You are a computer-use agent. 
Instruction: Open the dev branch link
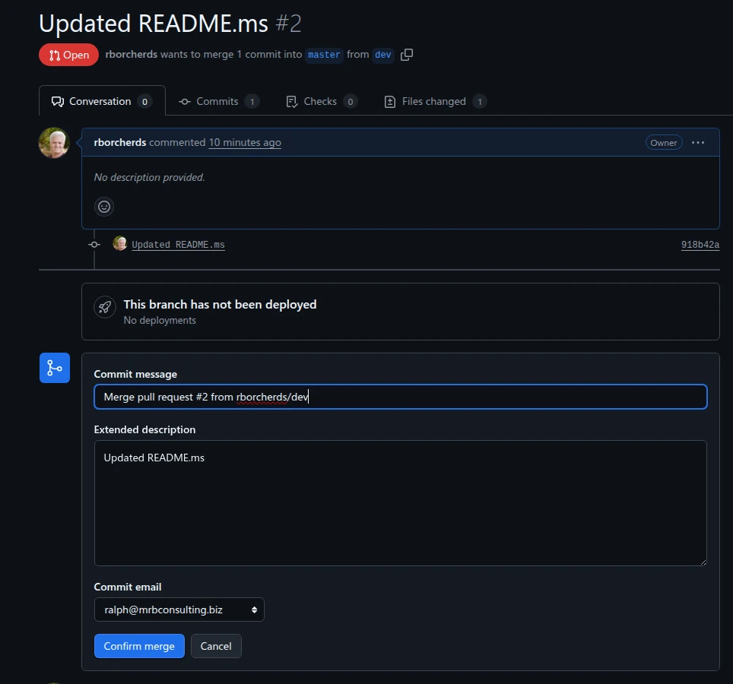pyautogui.click(x=383, y=55)
